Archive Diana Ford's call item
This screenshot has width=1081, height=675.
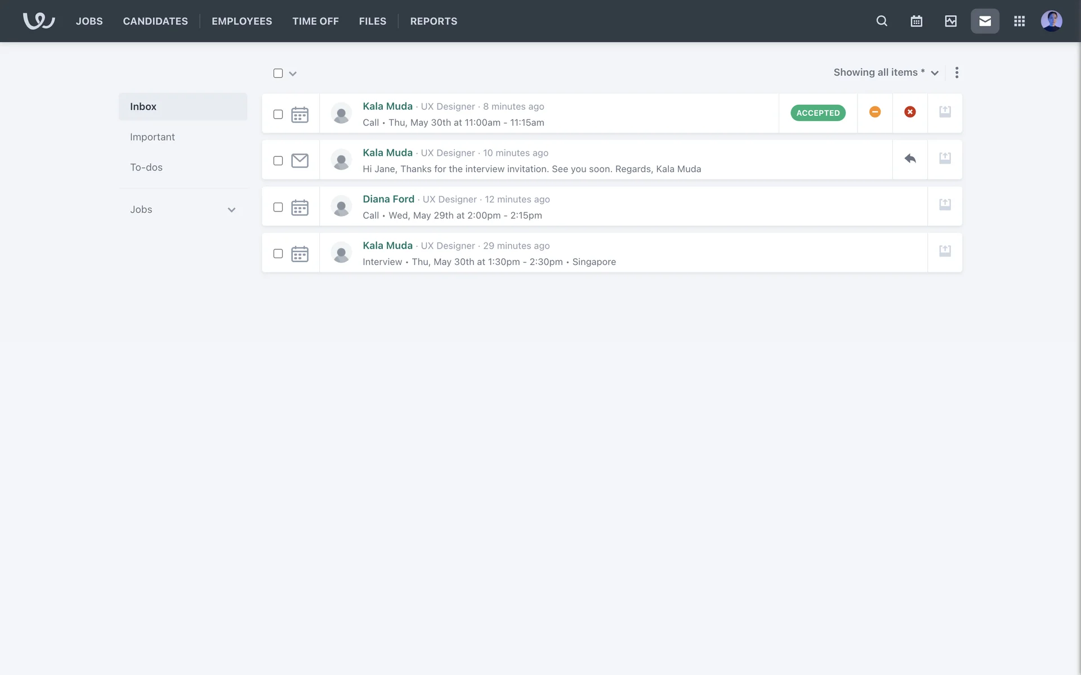point(945,205)
